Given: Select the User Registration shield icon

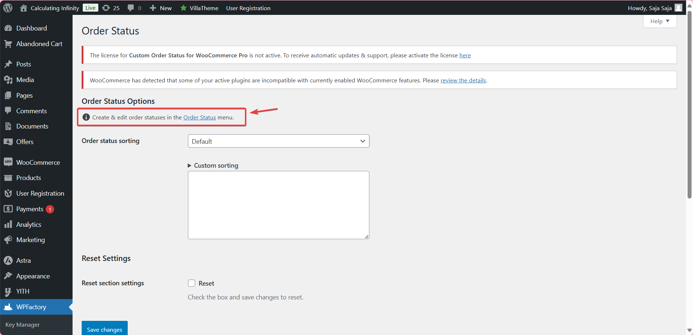Looking at the screenshot, I should [9, 193].
